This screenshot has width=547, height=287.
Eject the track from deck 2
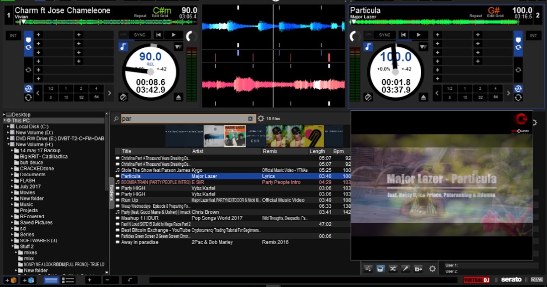tap(423, 97)
